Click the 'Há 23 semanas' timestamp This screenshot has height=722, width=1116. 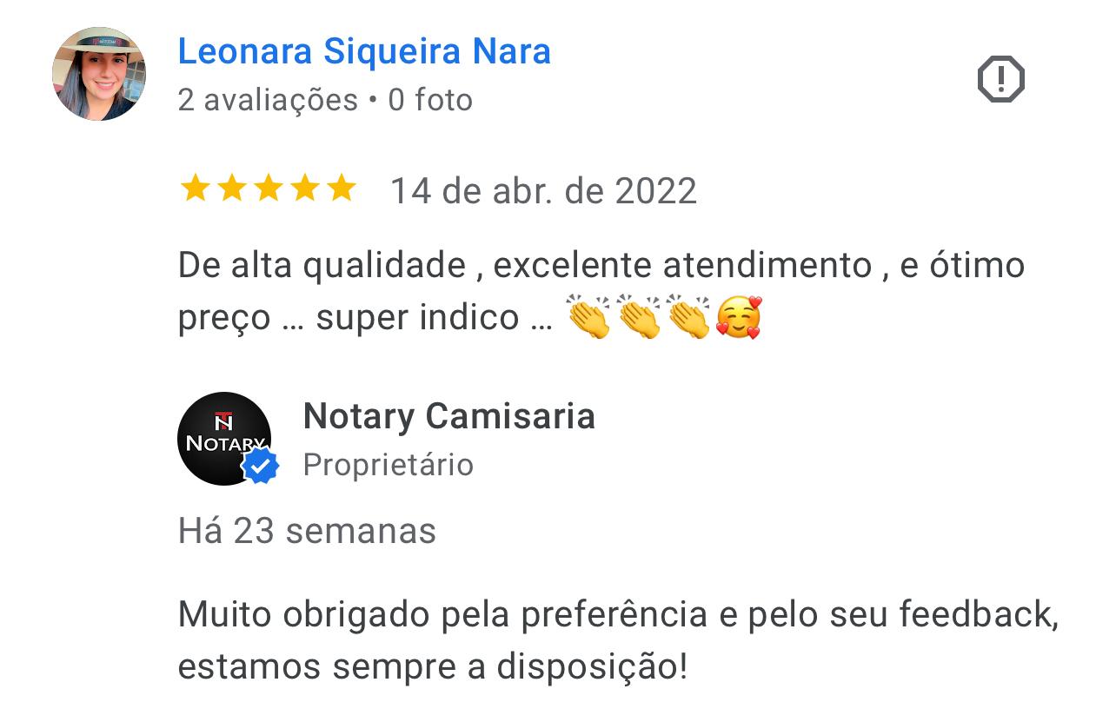[x=307, y=530]
